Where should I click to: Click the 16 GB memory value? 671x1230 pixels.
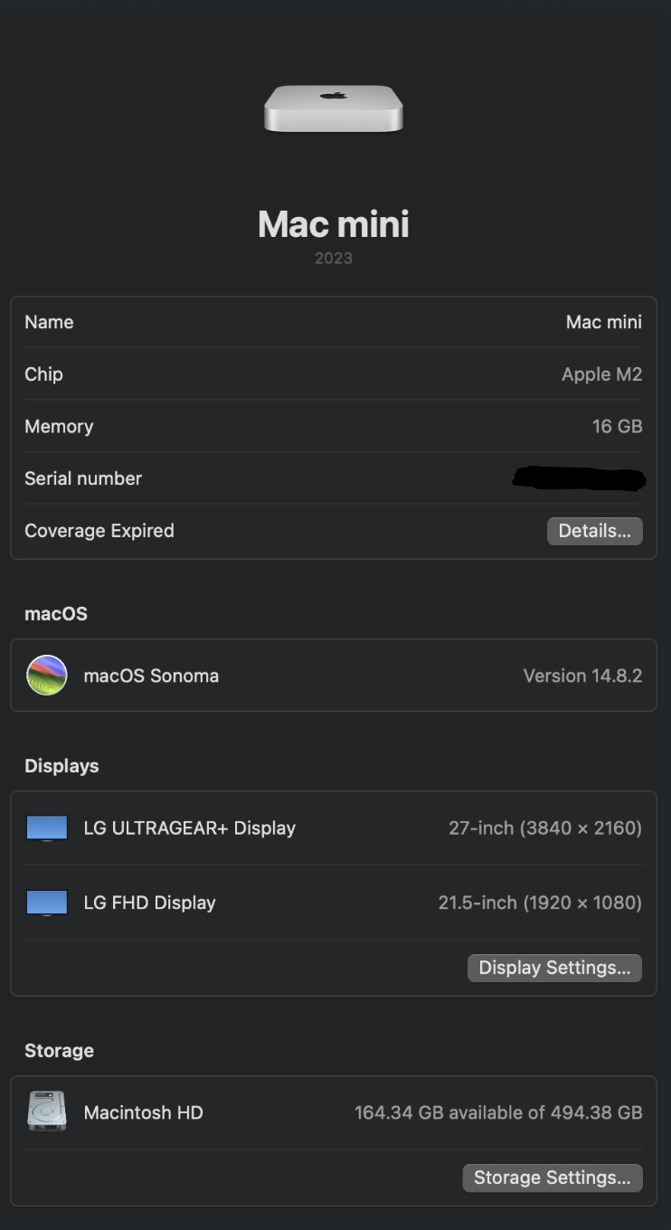pos(618,426)
